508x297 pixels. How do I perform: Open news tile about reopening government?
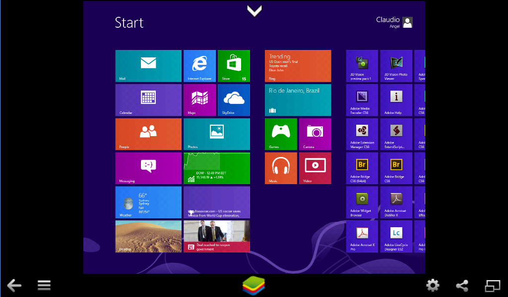(x=217, y=237)
